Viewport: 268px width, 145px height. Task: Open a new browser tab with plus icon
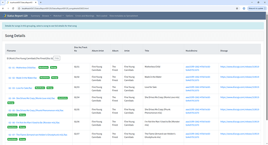(x=41, y=2)
